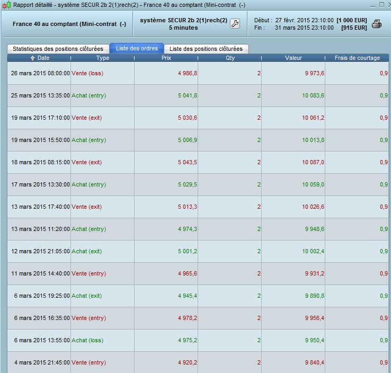Click the printer icon to print report
Viewport: 391px width, 373px height.
(x=377, y=24)
